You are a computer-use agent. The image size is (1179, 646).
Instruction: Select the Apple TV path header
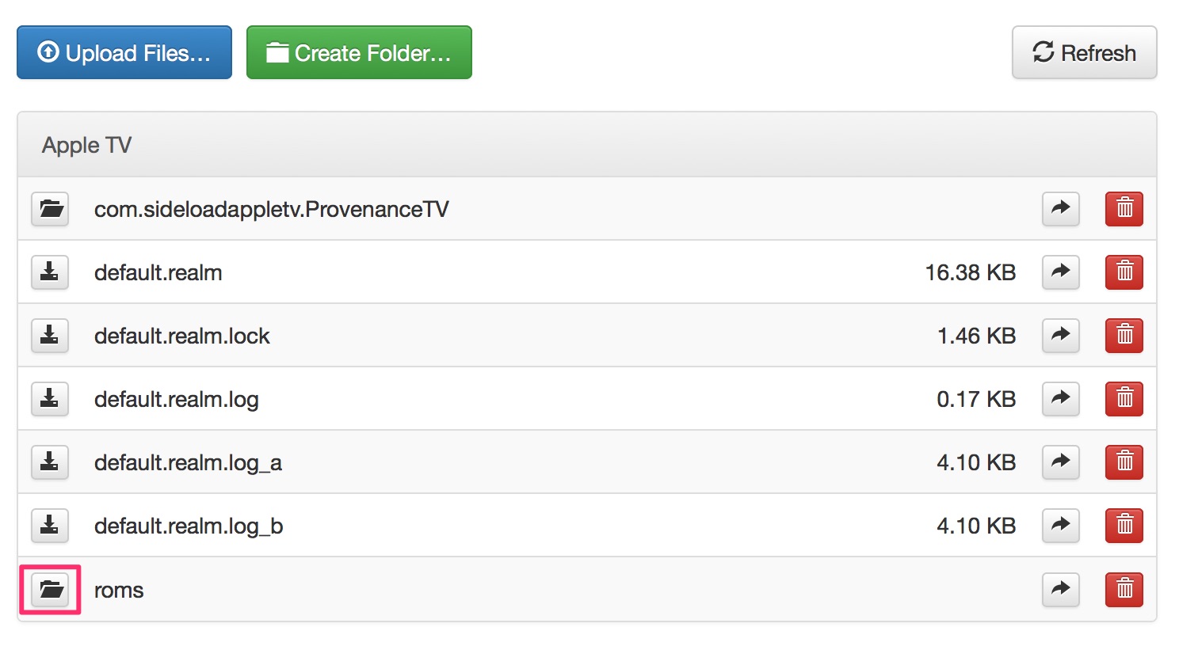(x=87, y=146)
